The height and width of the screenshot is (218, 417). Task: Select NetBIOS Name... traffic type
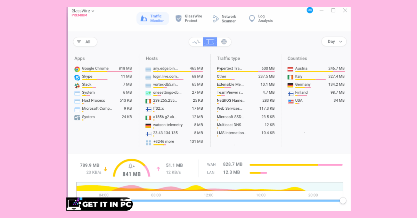246,101
